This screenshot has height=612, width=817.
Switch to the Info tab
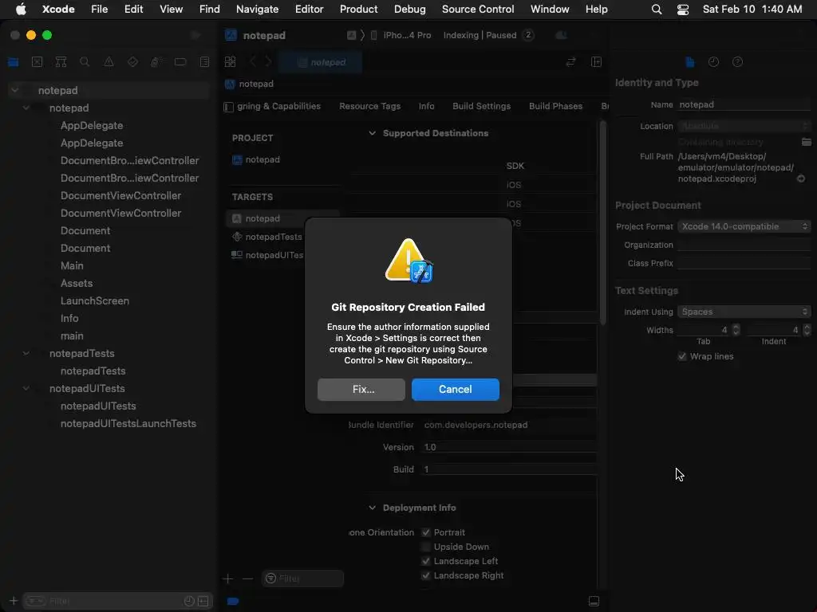[426, 106]
